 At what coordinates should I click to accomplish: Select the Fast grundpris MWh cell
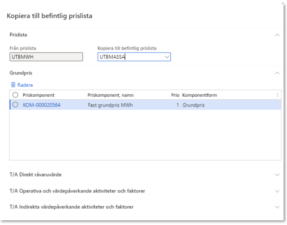(x=110, y=105)
